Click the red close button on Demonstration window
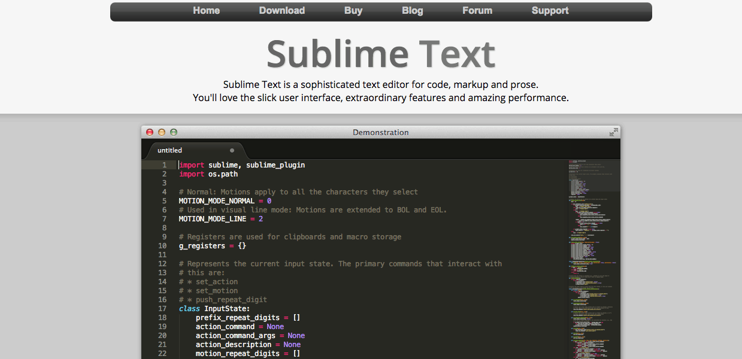Screen dimensions: 742x359 coord(150,132)
